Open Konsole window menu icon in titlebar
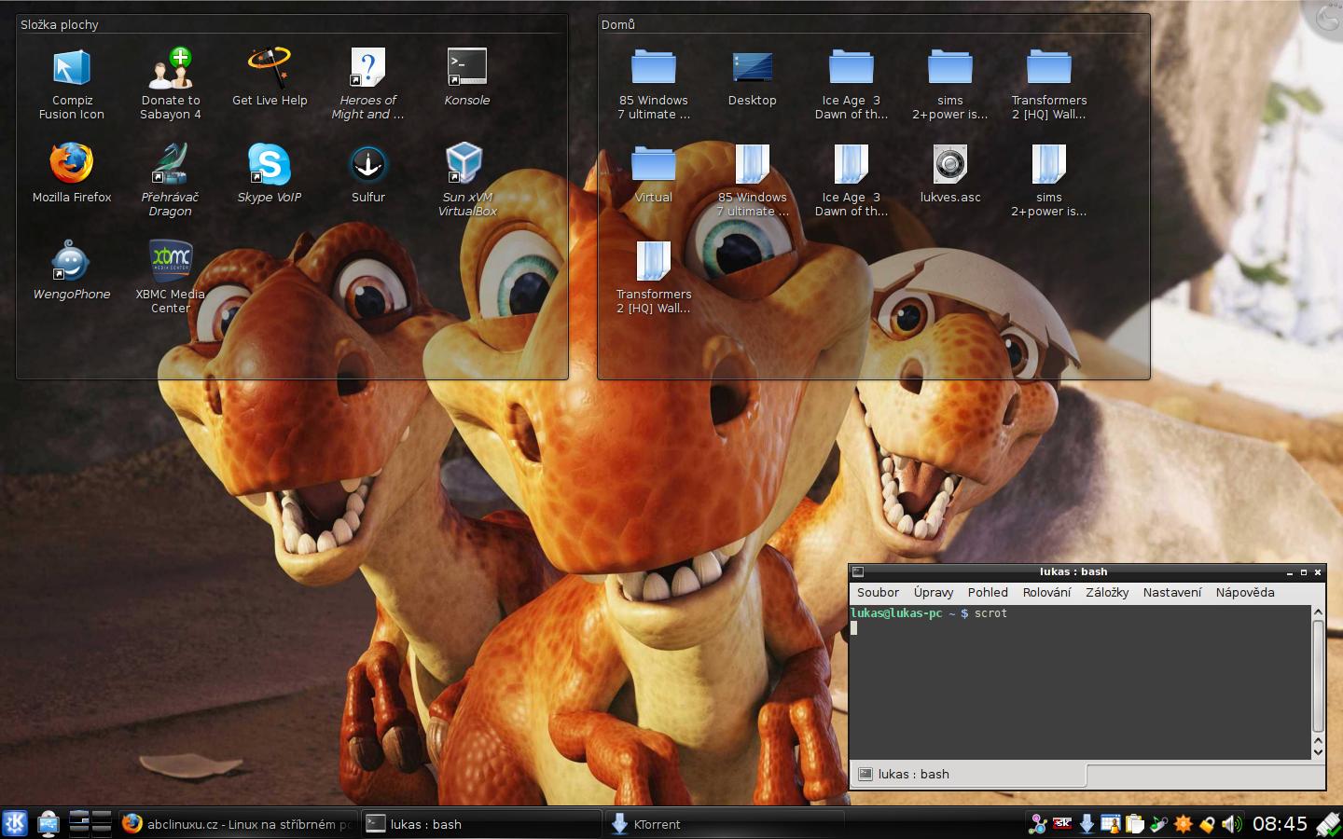Screen dimensions: 1343x839 tap(858, 571)
